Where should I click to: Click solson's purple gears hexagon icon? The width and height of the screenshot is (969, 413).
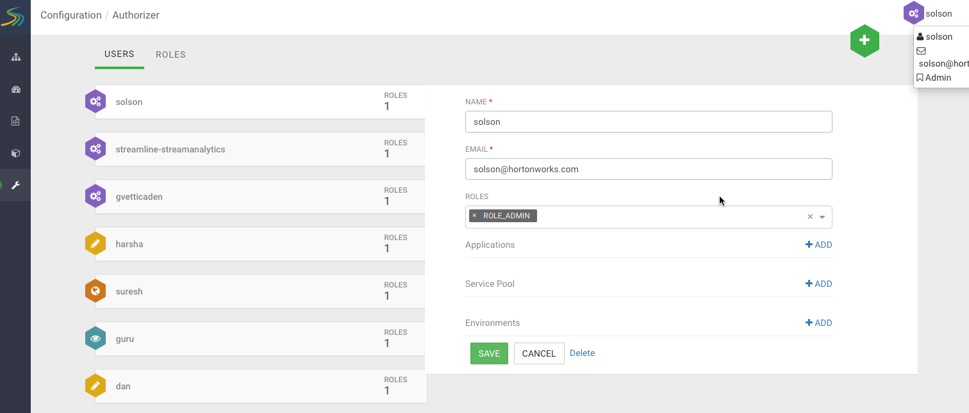pyautogui.click(x=95, y=101)
